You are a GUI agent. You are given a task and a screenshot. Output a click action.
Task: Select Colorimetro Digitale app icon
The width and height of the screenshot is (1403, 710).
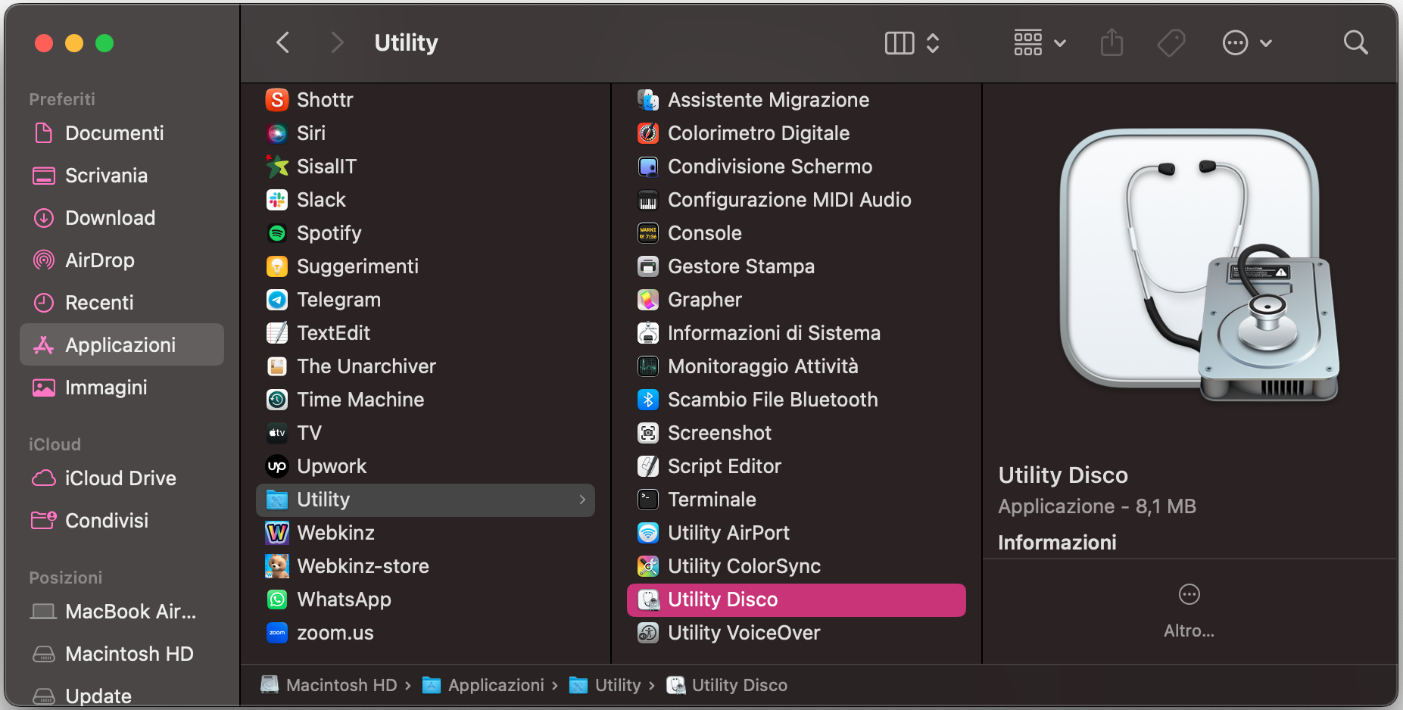pyautogui.click(x=648, y=133)
